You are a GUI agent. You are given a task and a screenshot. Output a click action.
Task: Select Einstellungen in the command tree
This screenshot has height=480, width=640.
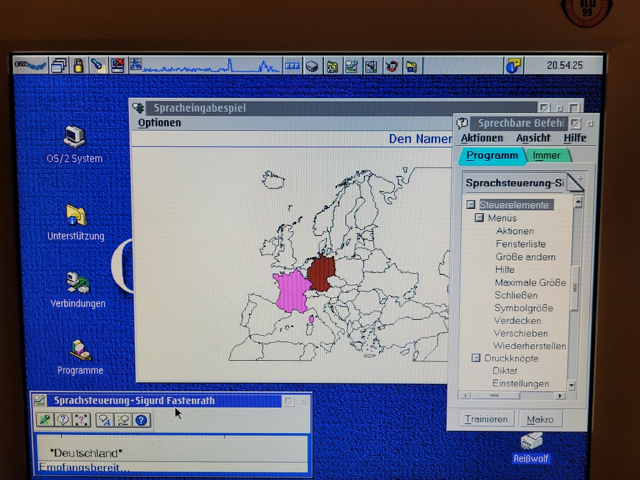pyautogui.click(x=521, y=383)
